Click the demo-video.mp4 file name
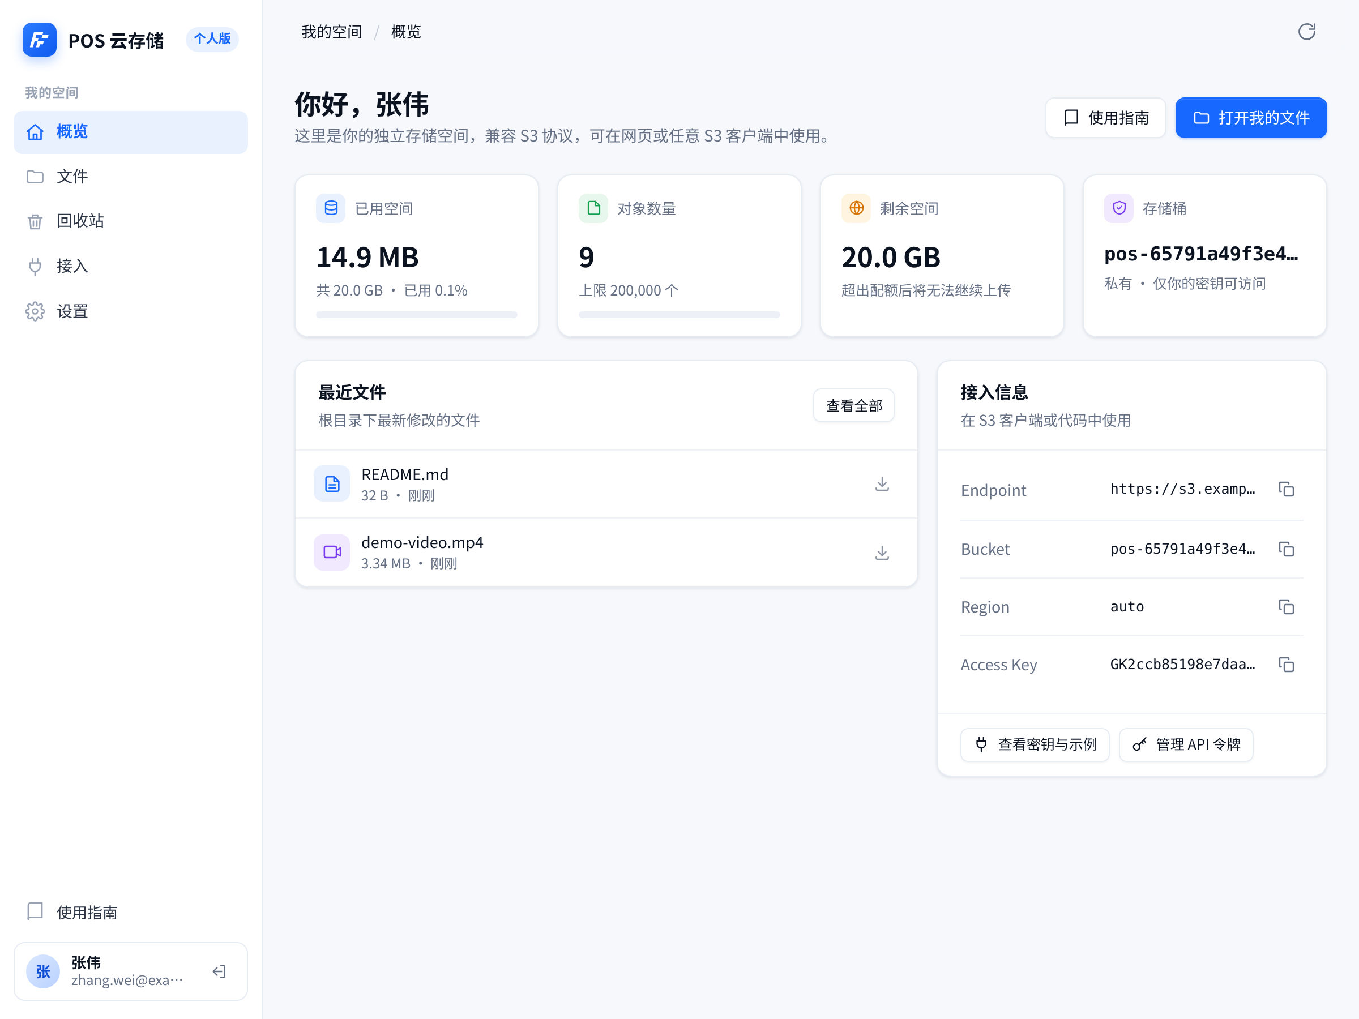This screenshot has height=1019, width=1359. [422, 542]
